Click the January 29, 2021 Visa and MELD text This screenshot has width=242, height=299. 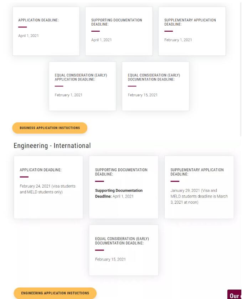[199, 196]
